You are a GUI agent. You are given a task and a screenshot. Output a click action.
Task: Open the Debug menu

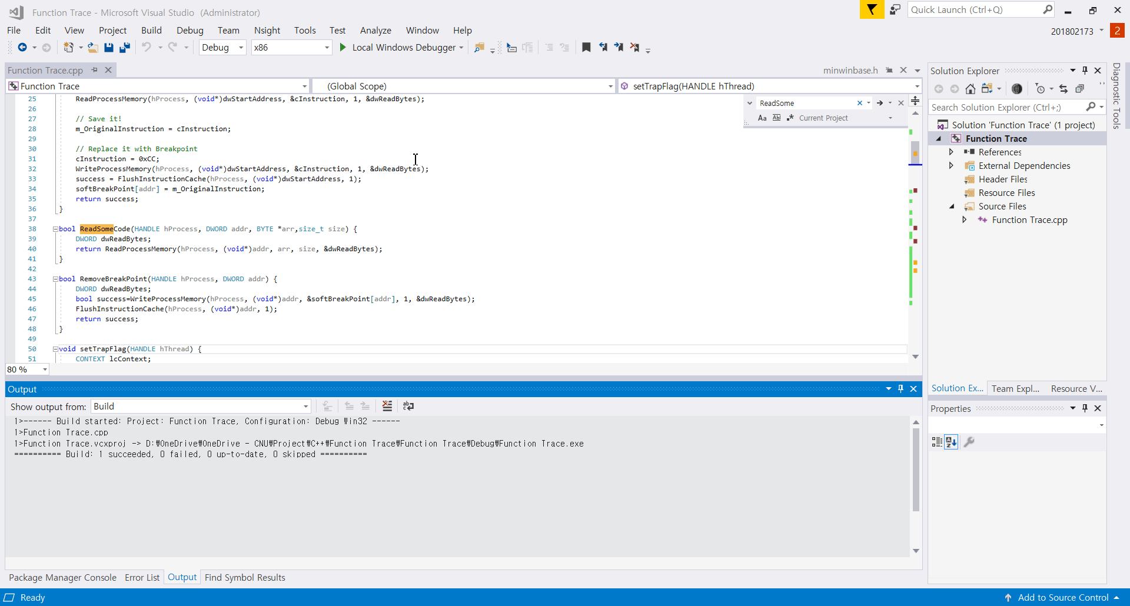pyautogui.click(x=190, y=31)
